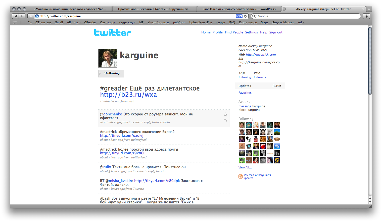
Task: Switch to the Блог Олянки WordPress tab
Action: (239, 9)
